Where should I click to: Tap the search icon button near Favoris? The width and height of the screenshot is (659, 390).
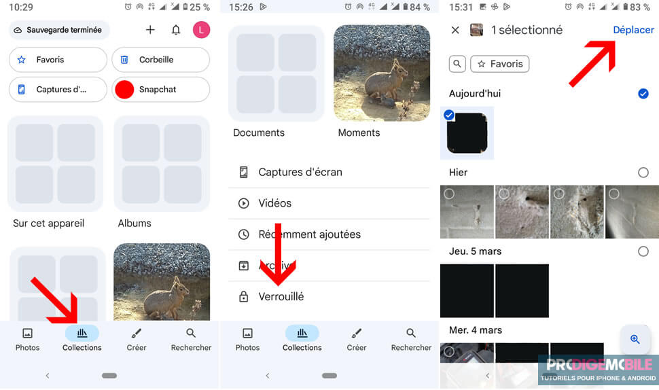tap(457, 64)
